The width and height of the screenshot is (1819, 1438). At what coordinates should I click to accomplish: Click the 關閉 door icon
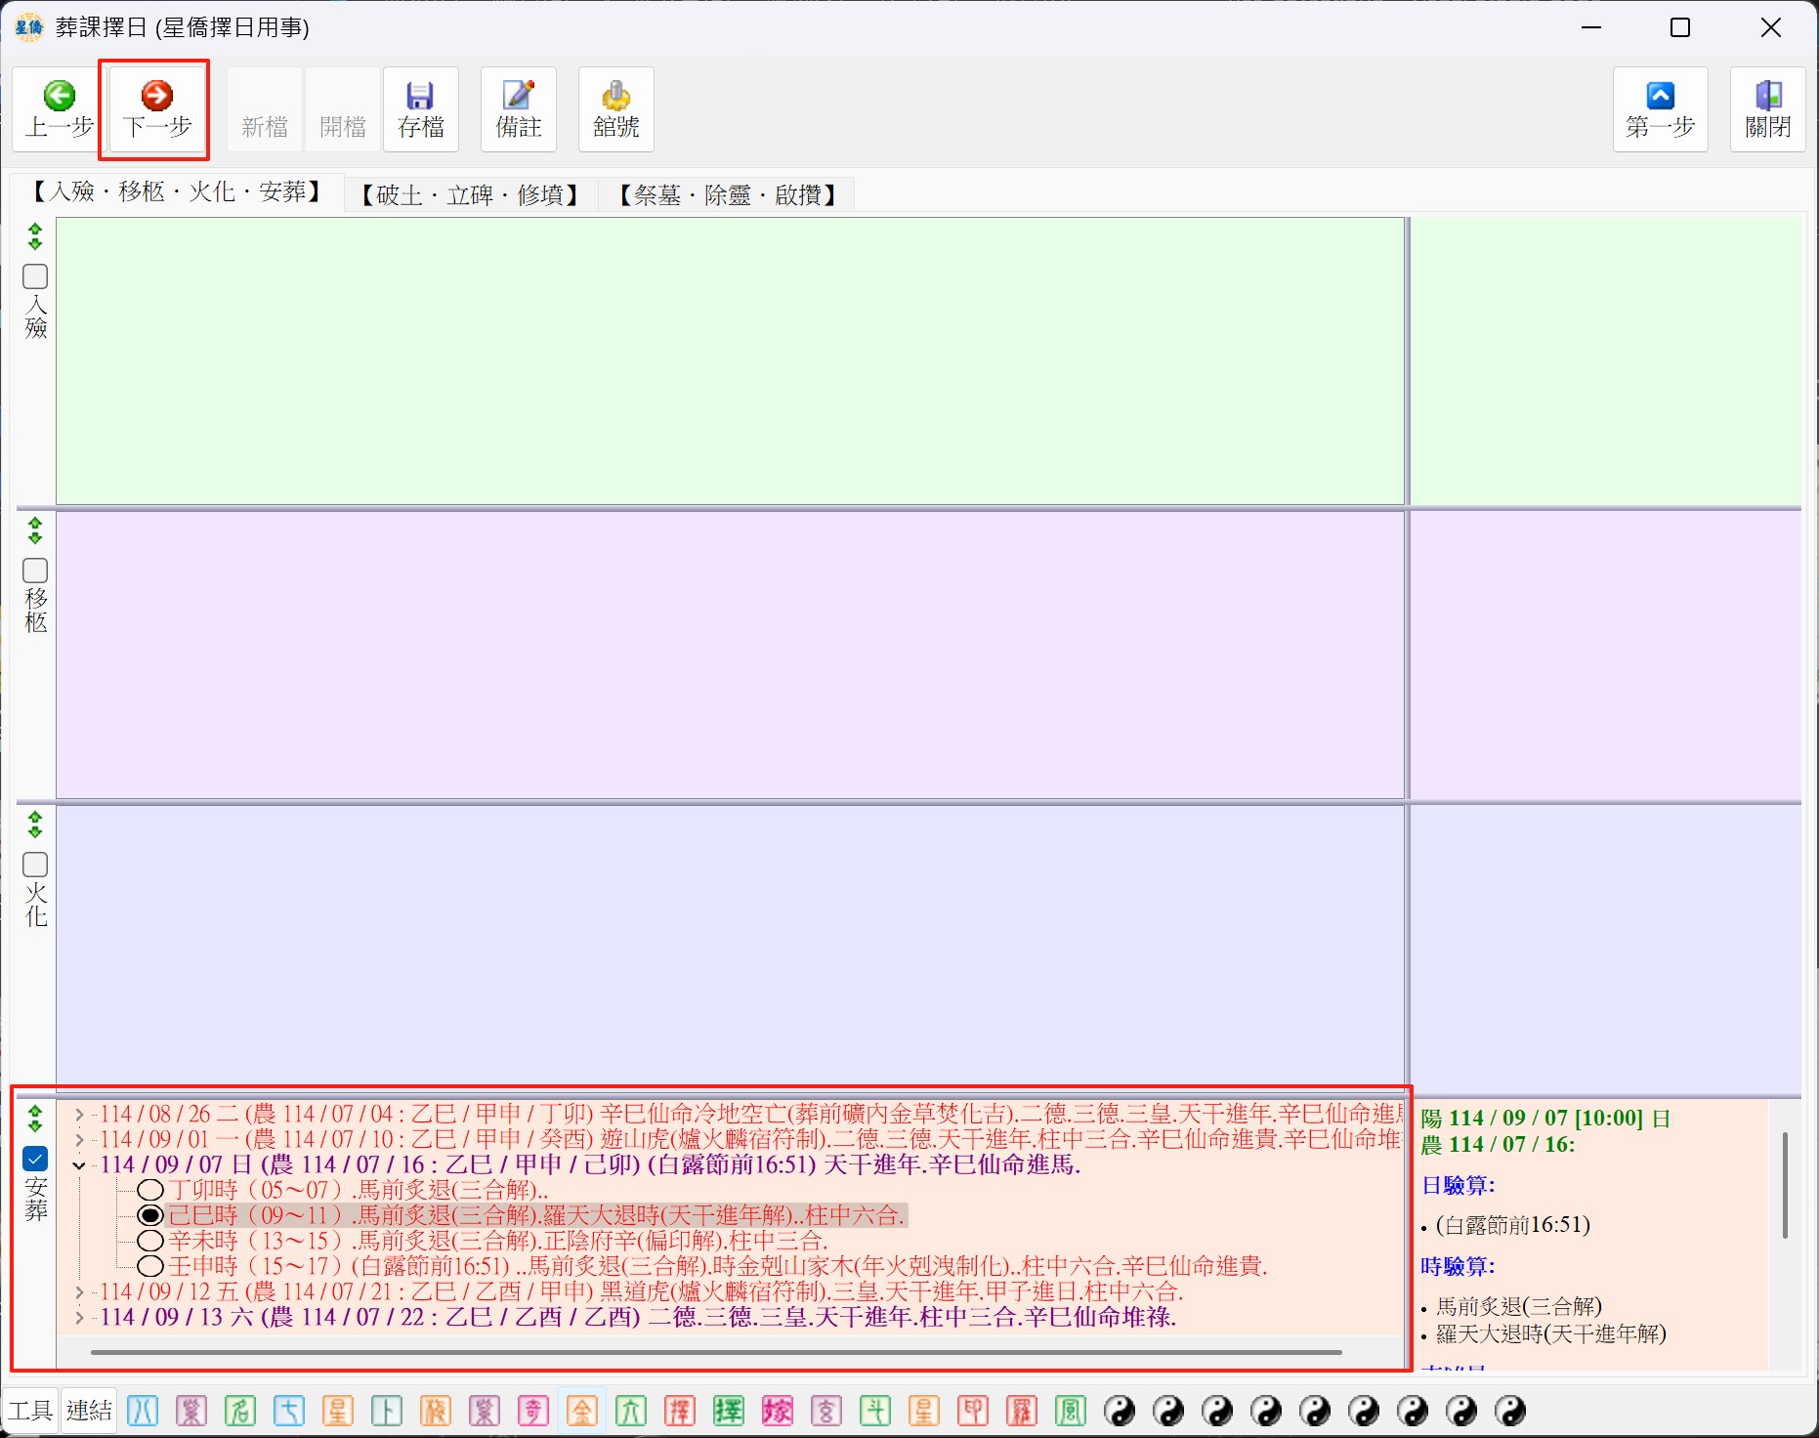coord(1767,108)
